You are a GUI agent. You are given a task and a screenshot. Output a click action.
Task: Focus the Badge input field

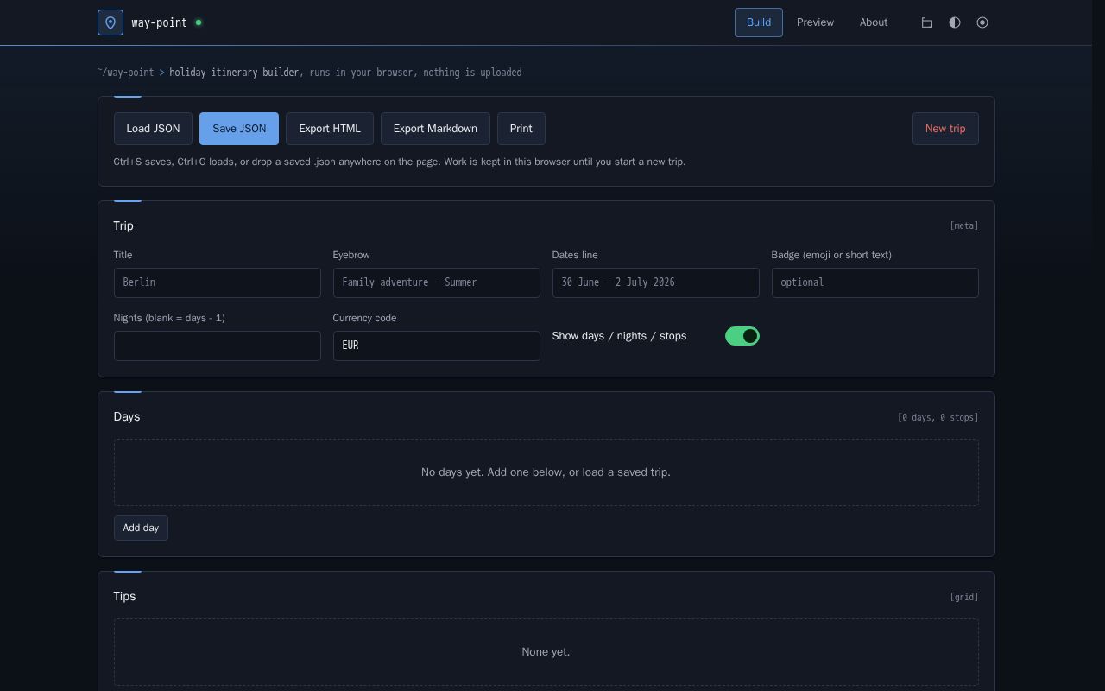875,282
